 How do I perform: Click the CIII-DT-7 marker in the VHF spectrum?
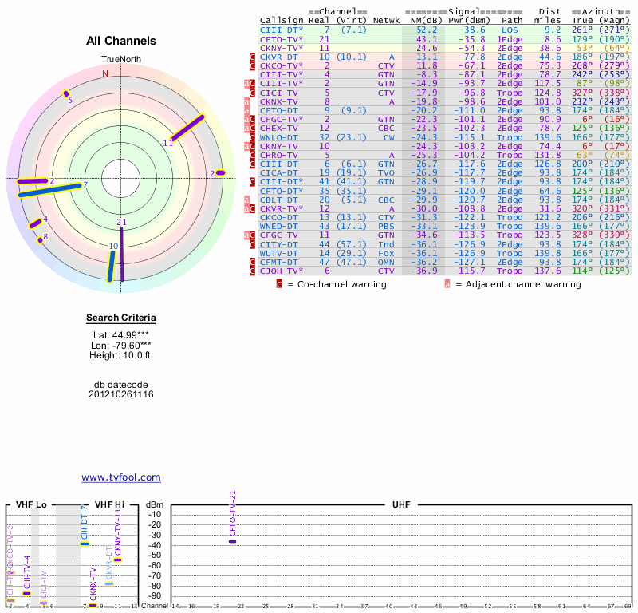click(x=85, y=544)
